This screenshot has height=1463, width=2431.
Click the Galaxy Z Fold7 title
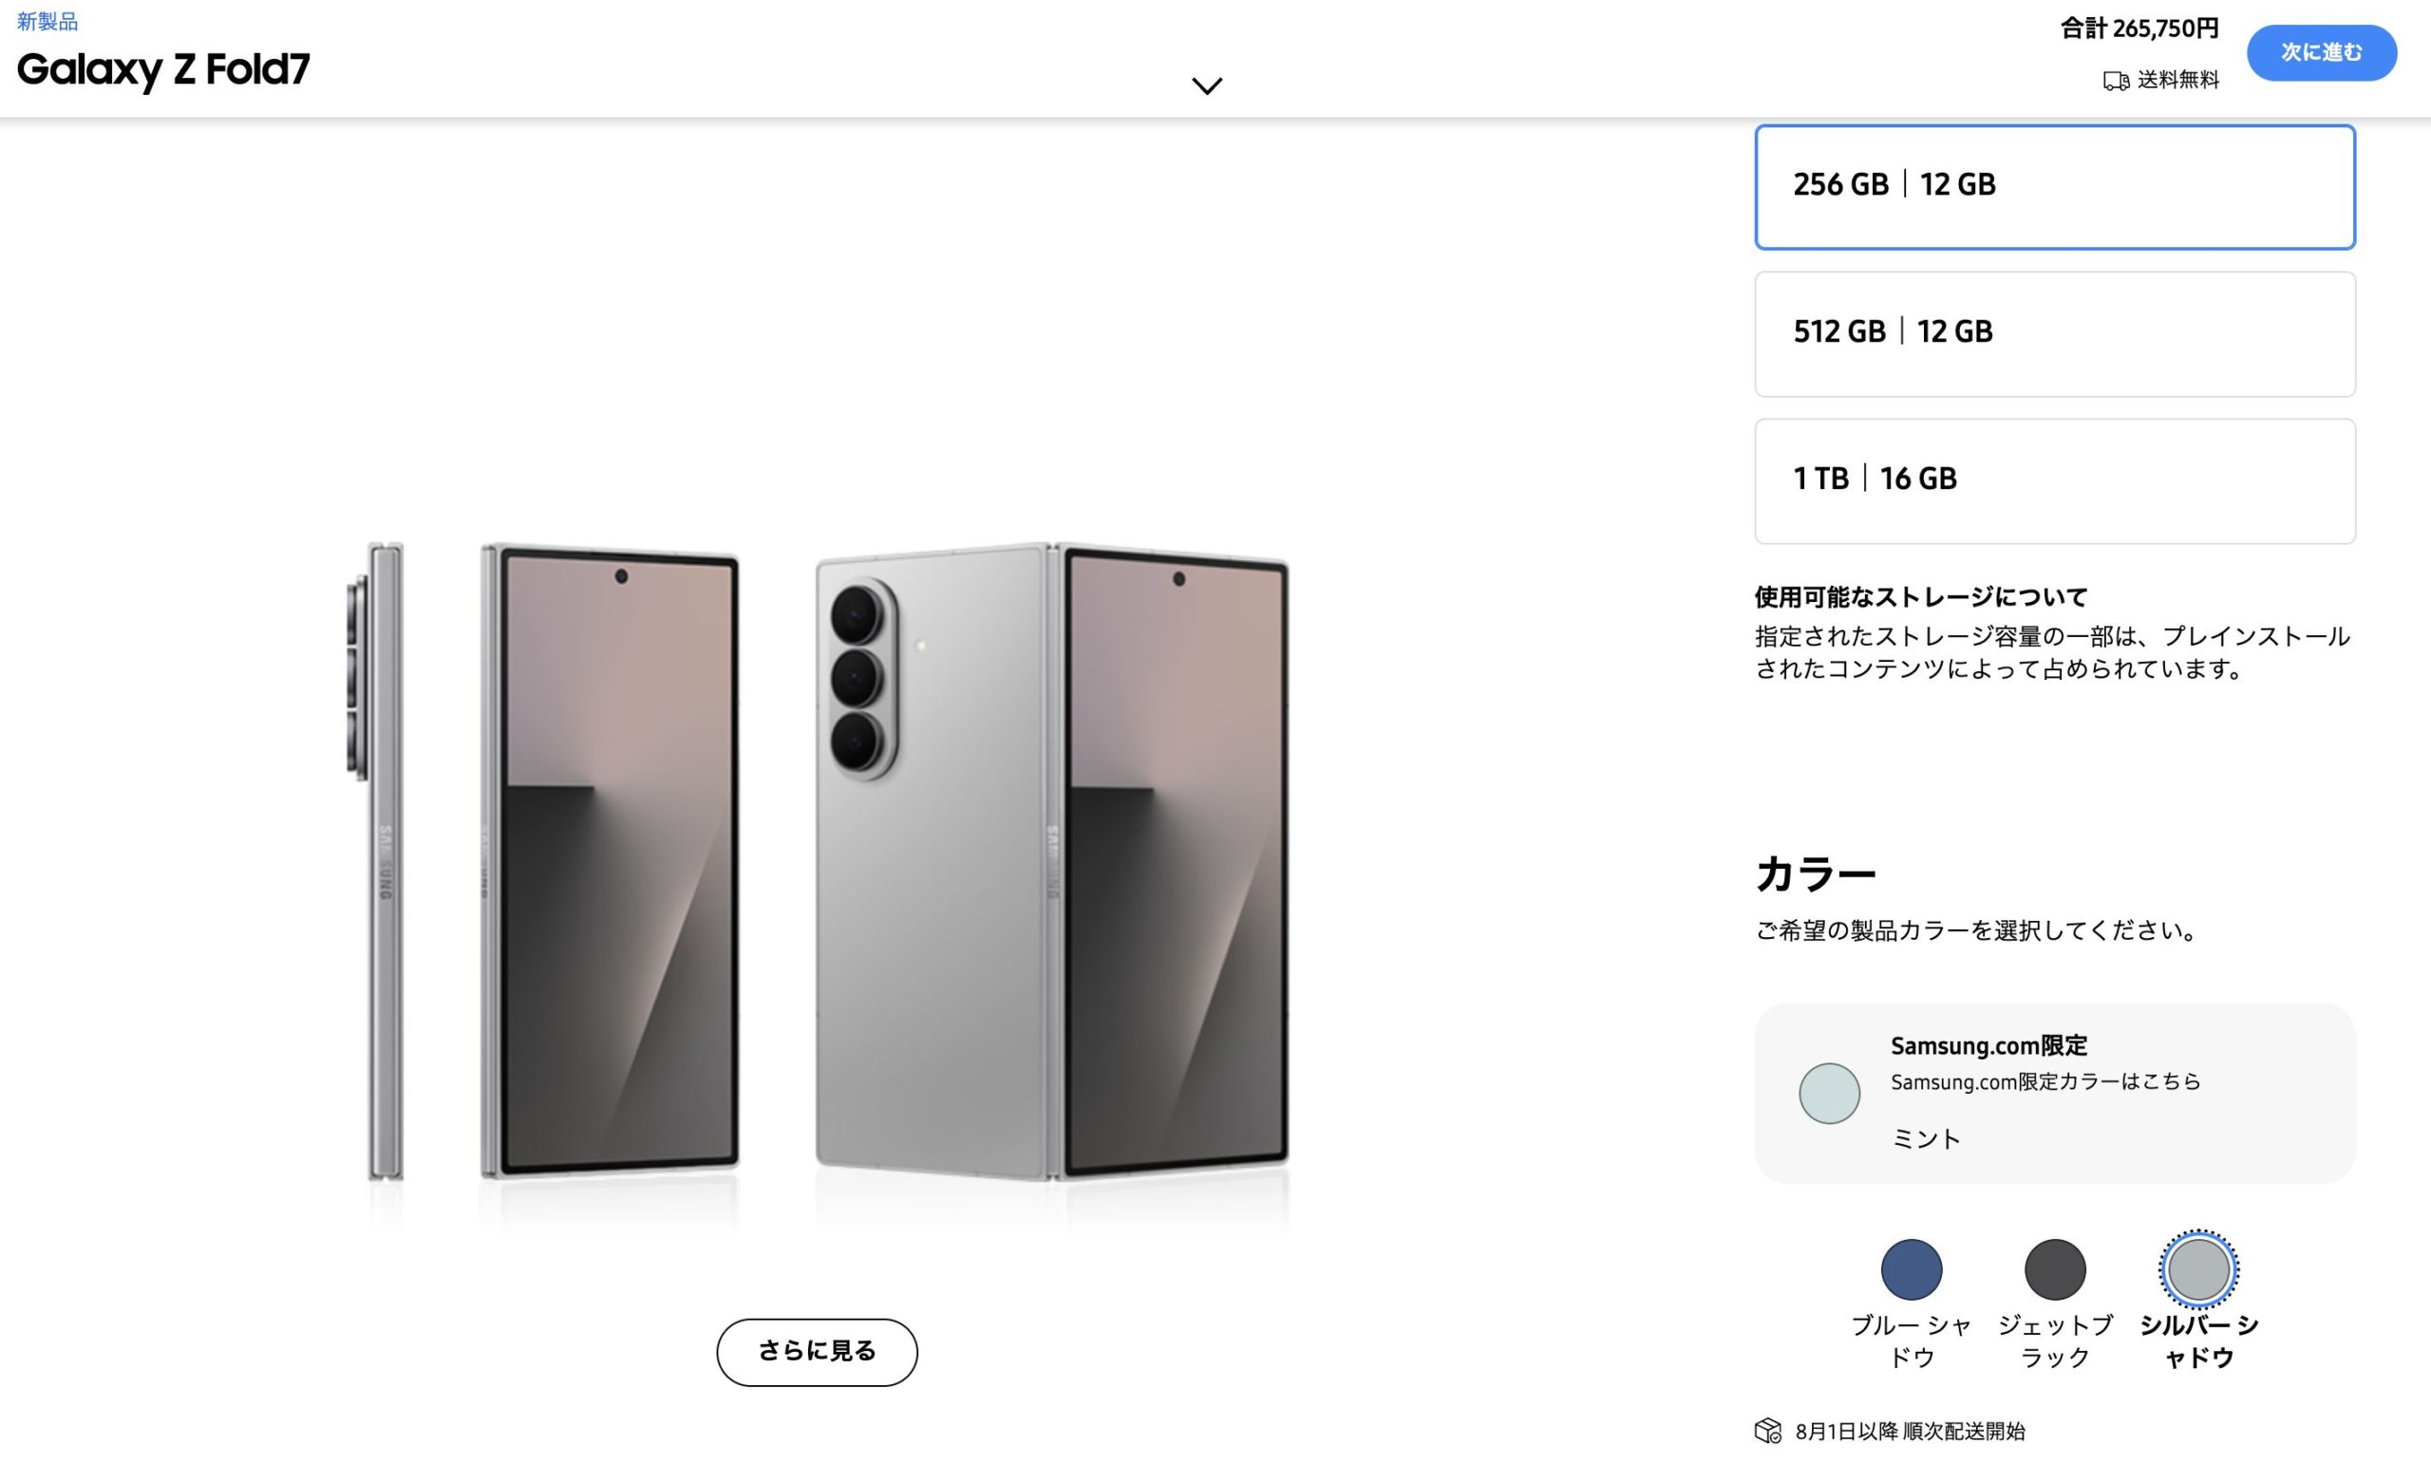point(163,69)
